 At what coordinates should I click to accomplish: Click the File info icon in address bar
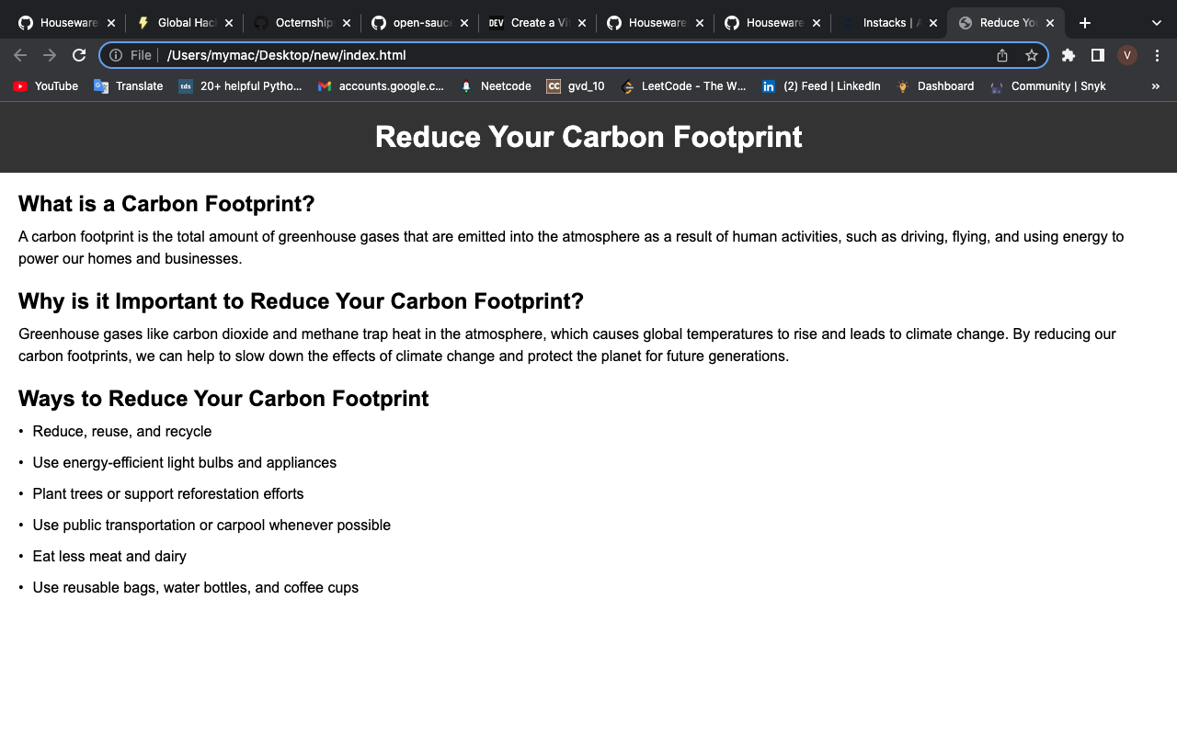click(115, 55)
